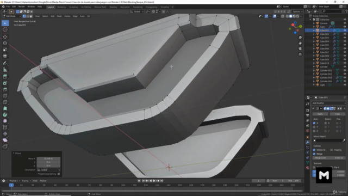The image size is (348, 196).
Task: Open the Global transform orientation dropdown
Action: tap(137, 11)
